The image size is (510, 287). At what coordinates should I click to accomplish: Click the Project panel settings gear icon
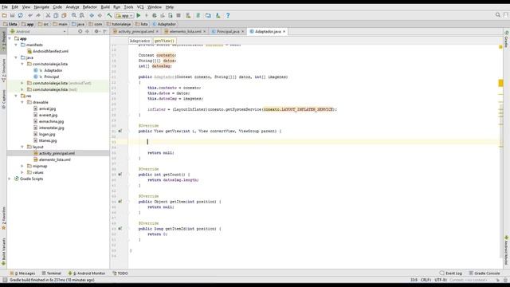[96, 32]
